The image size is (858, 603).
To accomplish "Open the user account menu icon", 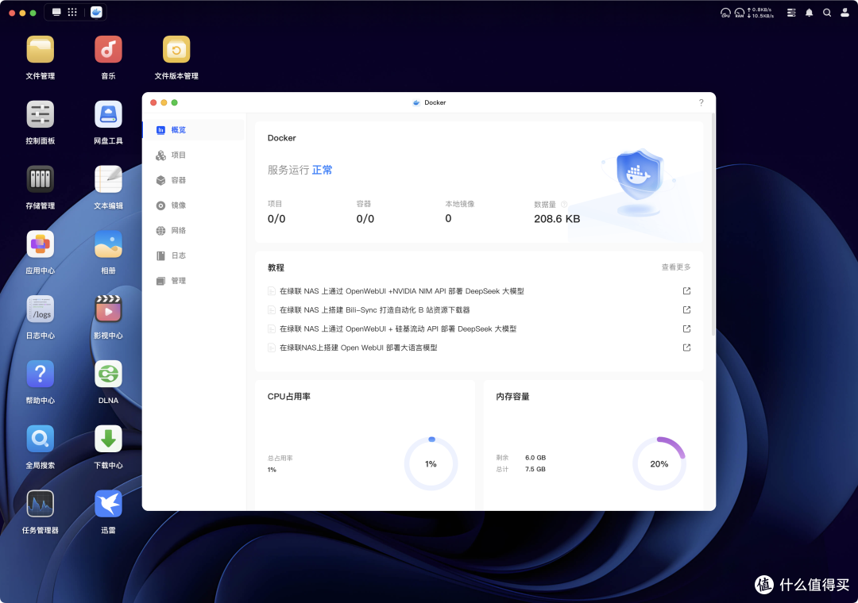I will click(x=844, y=13).
